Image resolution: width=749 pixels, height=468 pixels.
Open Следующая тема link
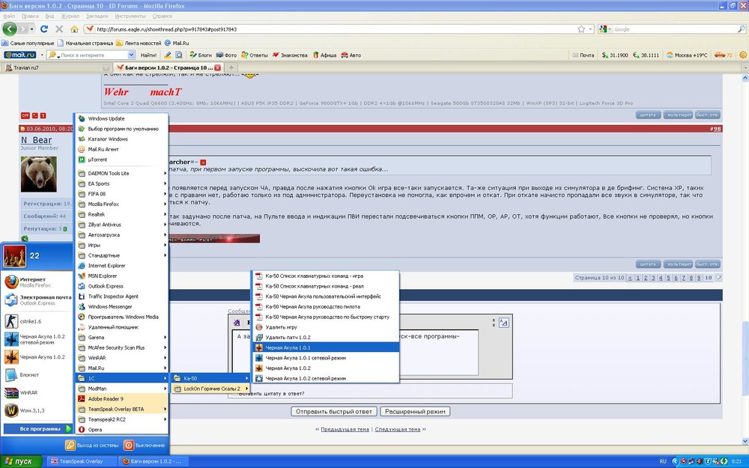click(398, 429)
